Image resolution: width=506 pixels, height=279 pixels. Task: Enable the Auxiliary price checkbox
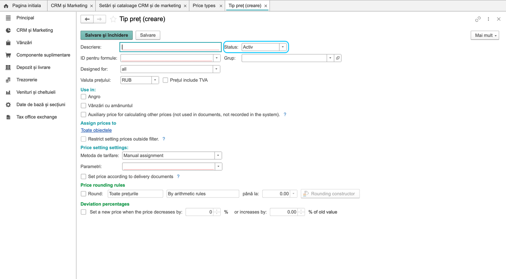pyautogui.click(x=83, y=115)
